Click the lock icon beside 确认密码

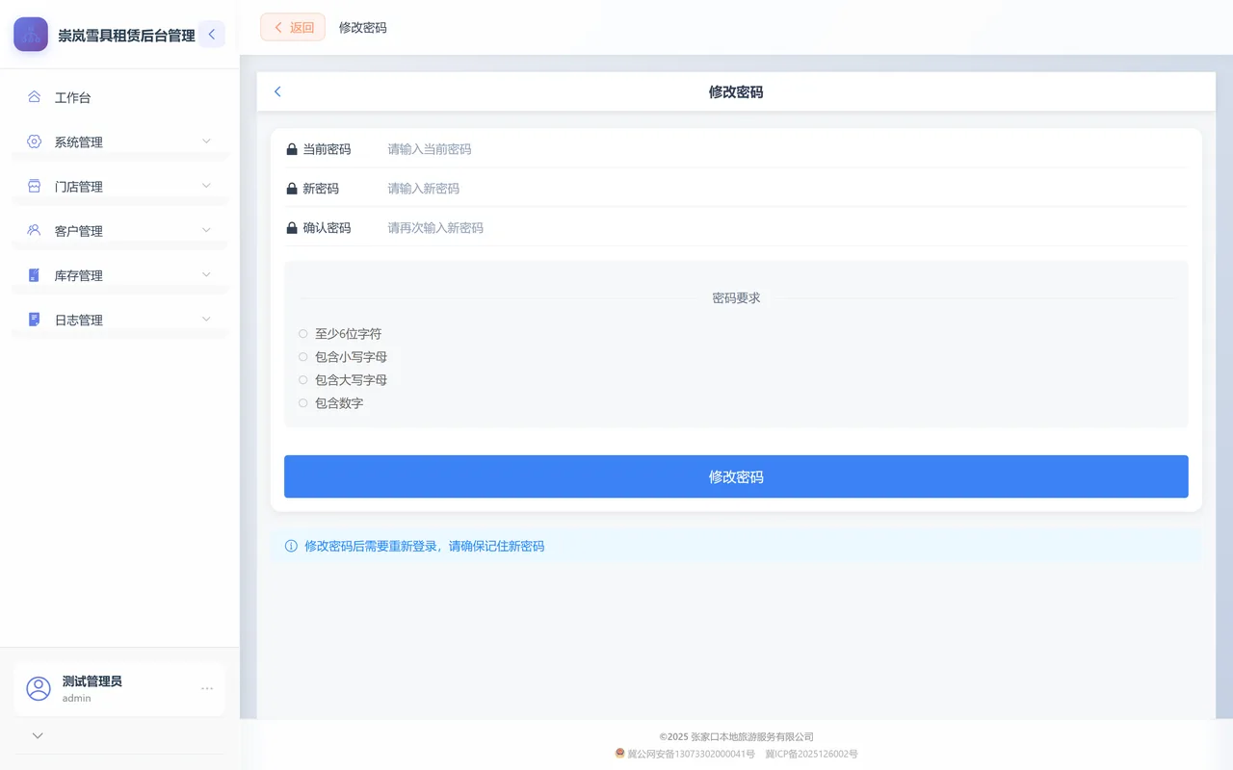click(x=292, y=228)
